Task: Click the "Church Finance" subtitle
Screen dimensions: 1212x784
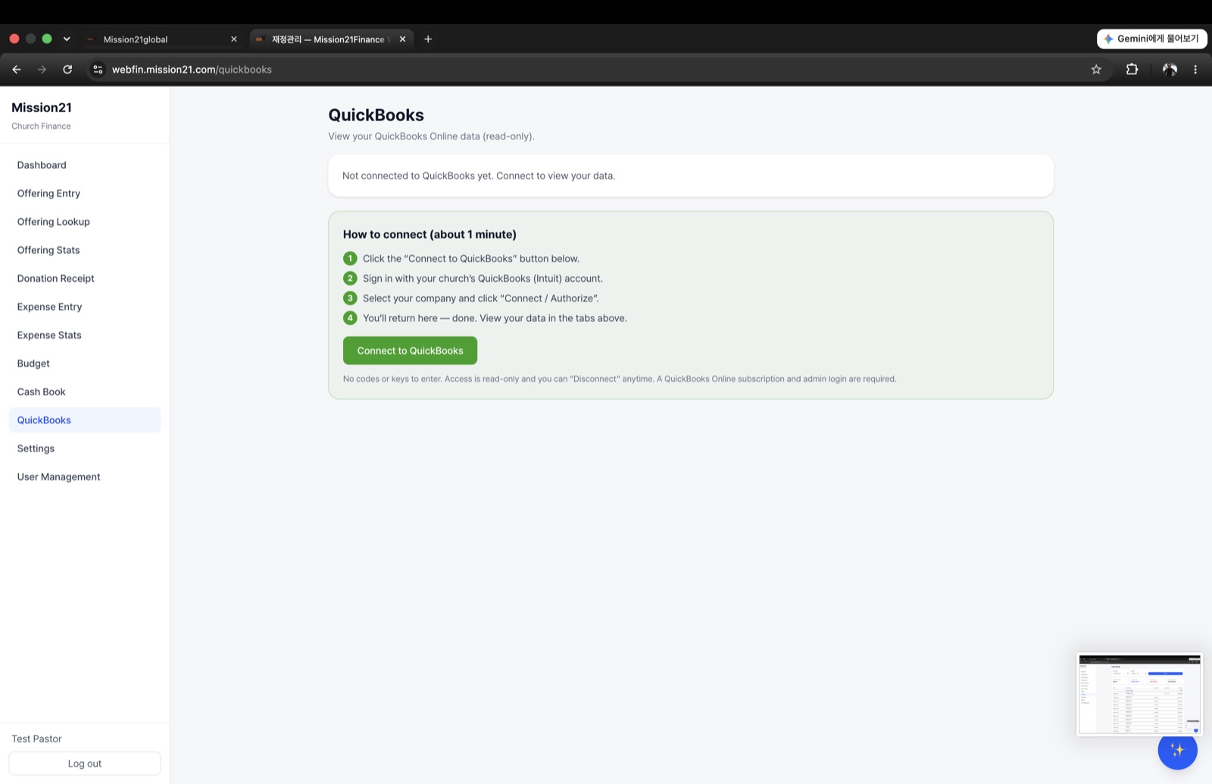Action: click(41, 127)
